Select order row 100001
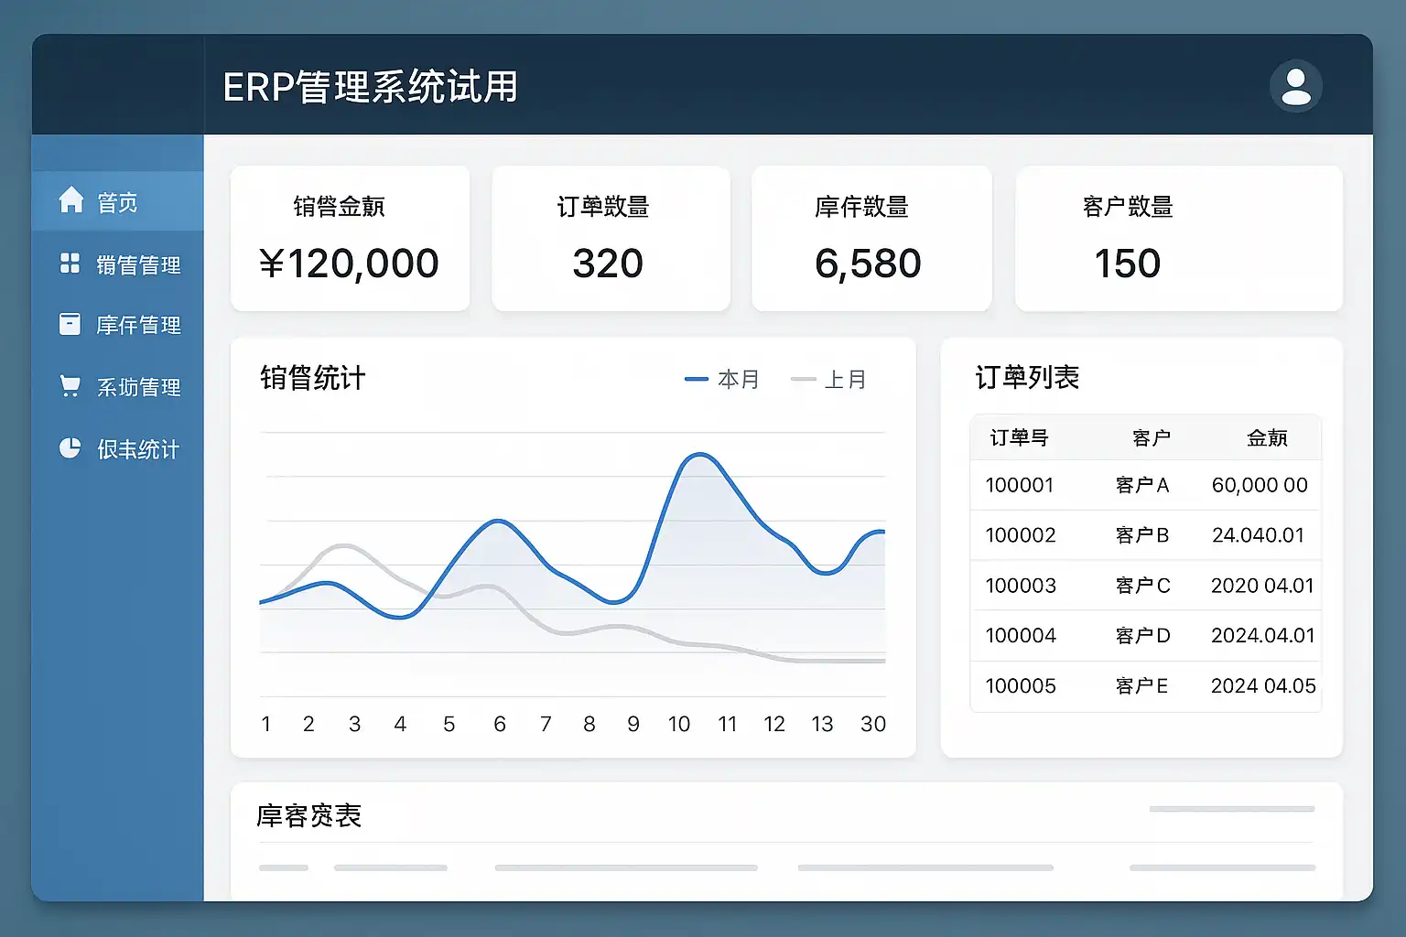 pos(1145,485)
